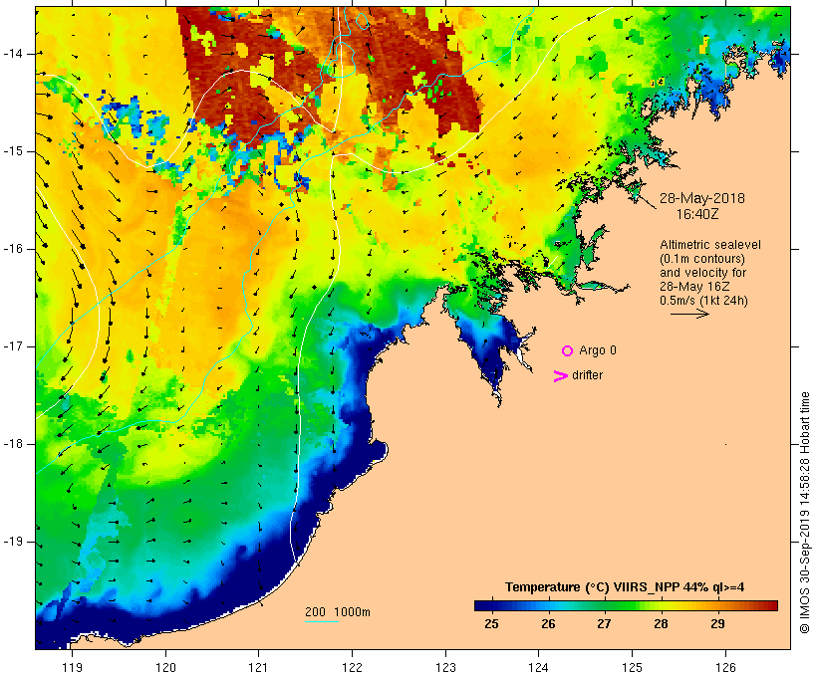Click the longitude axis label '124'
The width and height of the screenshot is (817, 677).
pos(539,667)
